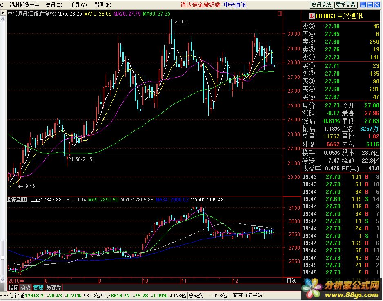Click the red L icon beside 000063

(x=312, y=16)
